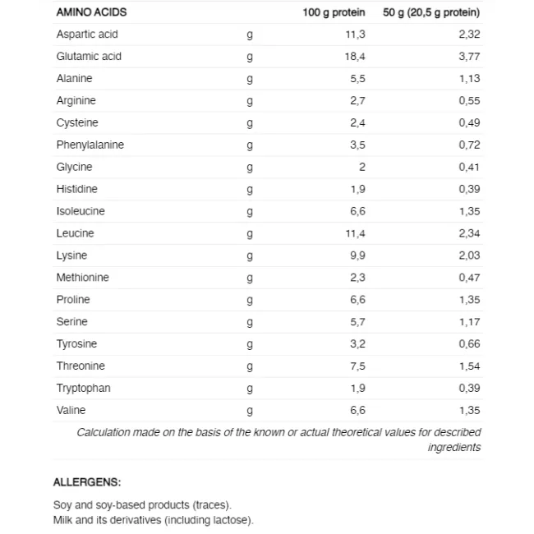
Task: Click the Leucine value 11,4
Action: 355,234
